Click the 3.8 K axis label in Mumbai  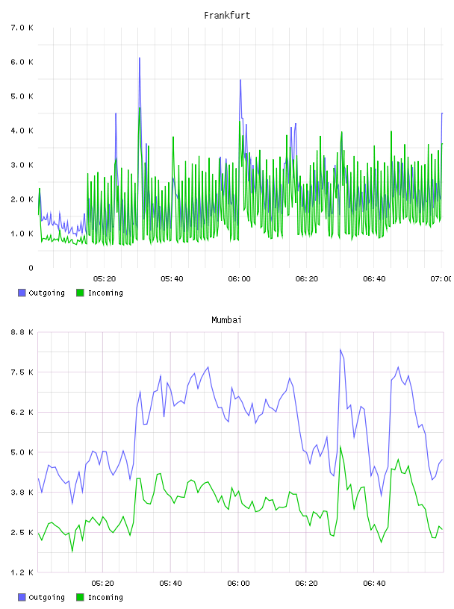pos(22,493)
